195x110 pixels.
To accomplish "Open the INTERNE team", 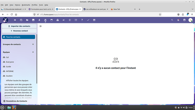I will point(19,71).
